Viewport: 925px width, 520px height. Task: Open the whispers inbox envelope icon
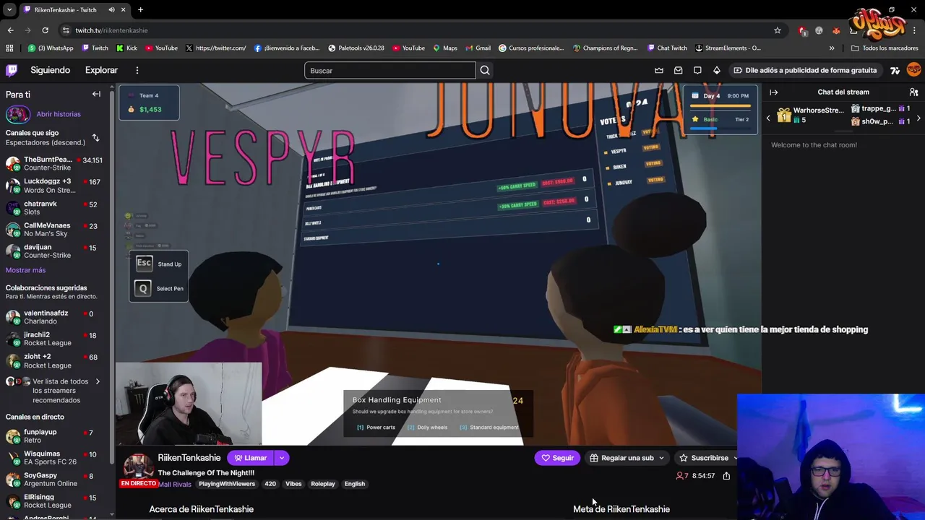coord(678,70)
